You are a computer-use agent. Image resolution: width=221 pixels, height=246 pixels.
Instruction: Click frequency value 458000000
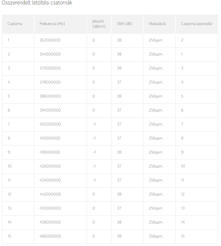50,222
